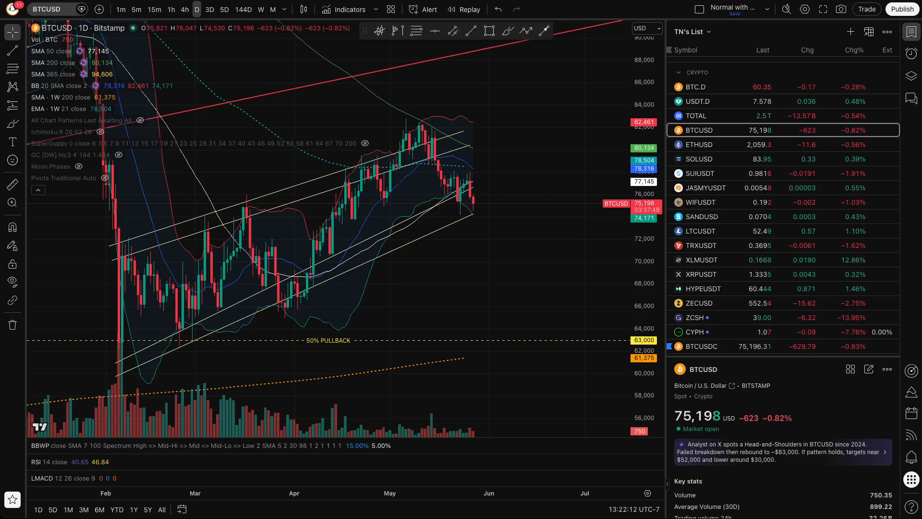Image resolution: width=922 pixels, height=519 pixels.
Task: Set the 1Y date range
Action: [x=133, y=510]
